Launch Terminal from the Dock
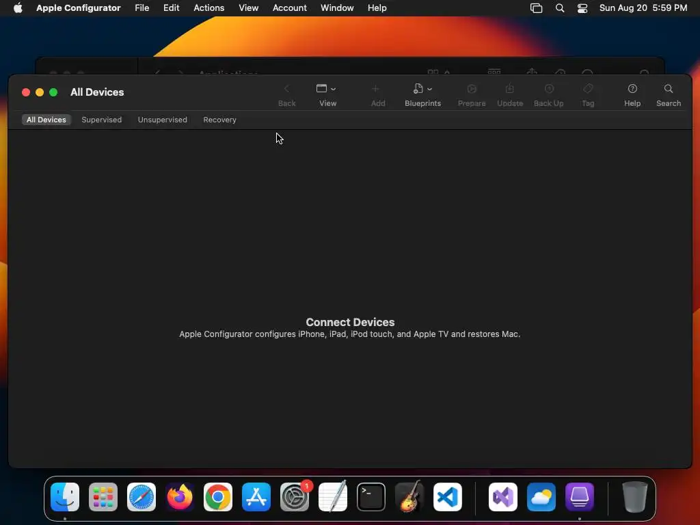Viewport: 700px width, 525px height. click(371, 497)
